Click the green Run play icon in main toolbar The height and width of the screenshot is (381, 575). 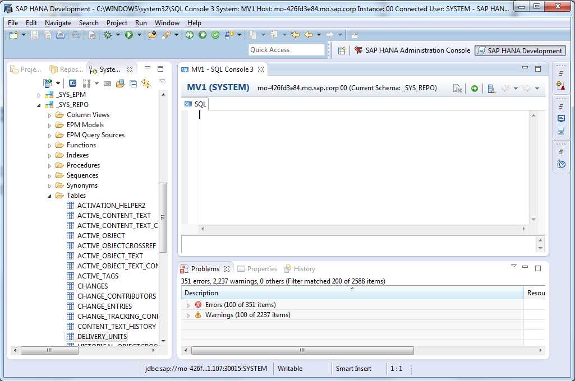point(128,35)
